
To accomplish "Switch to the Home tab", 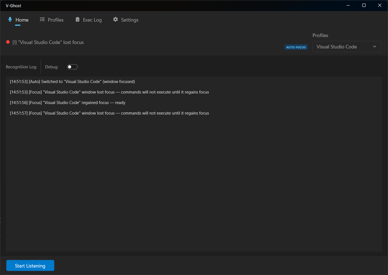I will [22, 20].
